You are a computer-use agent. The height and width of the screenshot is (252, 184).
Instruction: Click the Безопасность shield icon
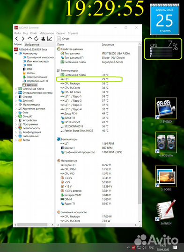[20, 128]
